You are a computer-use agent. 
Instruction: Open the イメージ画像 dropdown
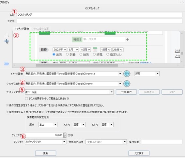(x=120, y=74)
